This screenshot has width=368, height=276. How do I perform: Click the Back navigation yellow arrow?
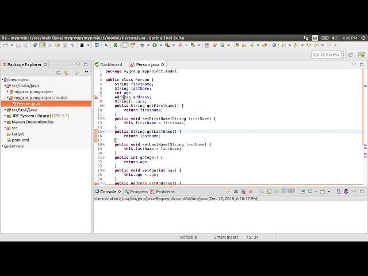coord(316,45)
